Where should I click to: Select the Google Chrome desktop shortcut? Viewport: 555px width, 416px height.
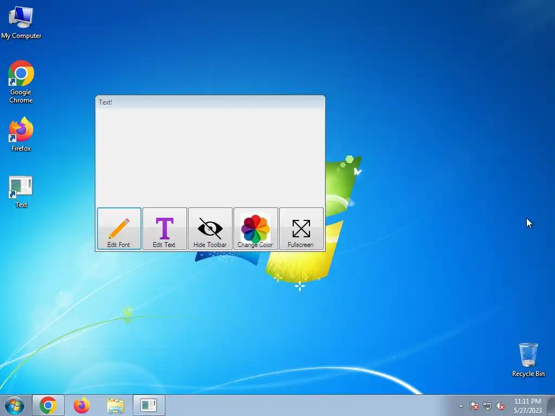(21, 82)
